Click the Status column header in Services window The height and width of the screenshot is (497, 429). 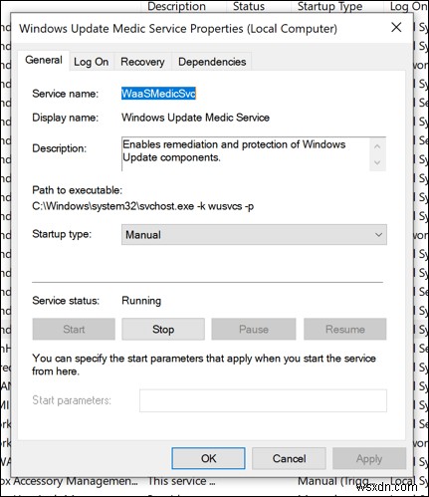coord(249,6)
